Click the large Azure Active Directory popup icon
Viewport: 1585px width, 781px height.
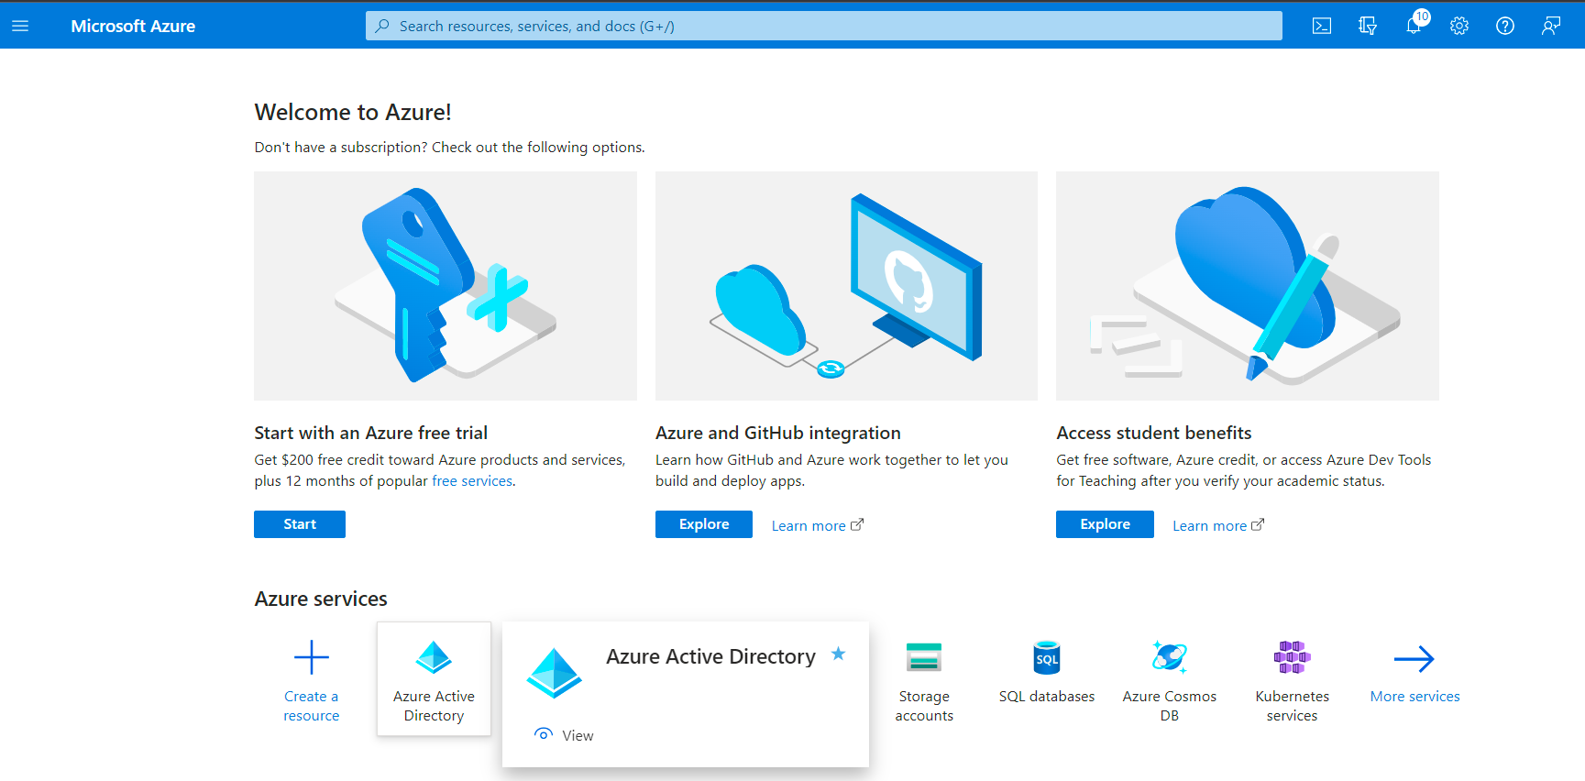tap(555, 673)
